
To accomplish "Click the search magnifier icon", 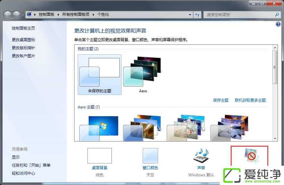I will (x=277, y=15).
